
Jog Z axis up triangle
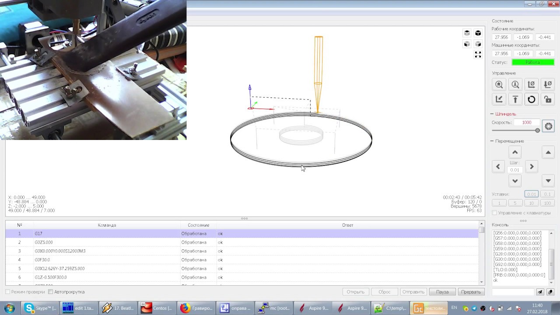548,152
